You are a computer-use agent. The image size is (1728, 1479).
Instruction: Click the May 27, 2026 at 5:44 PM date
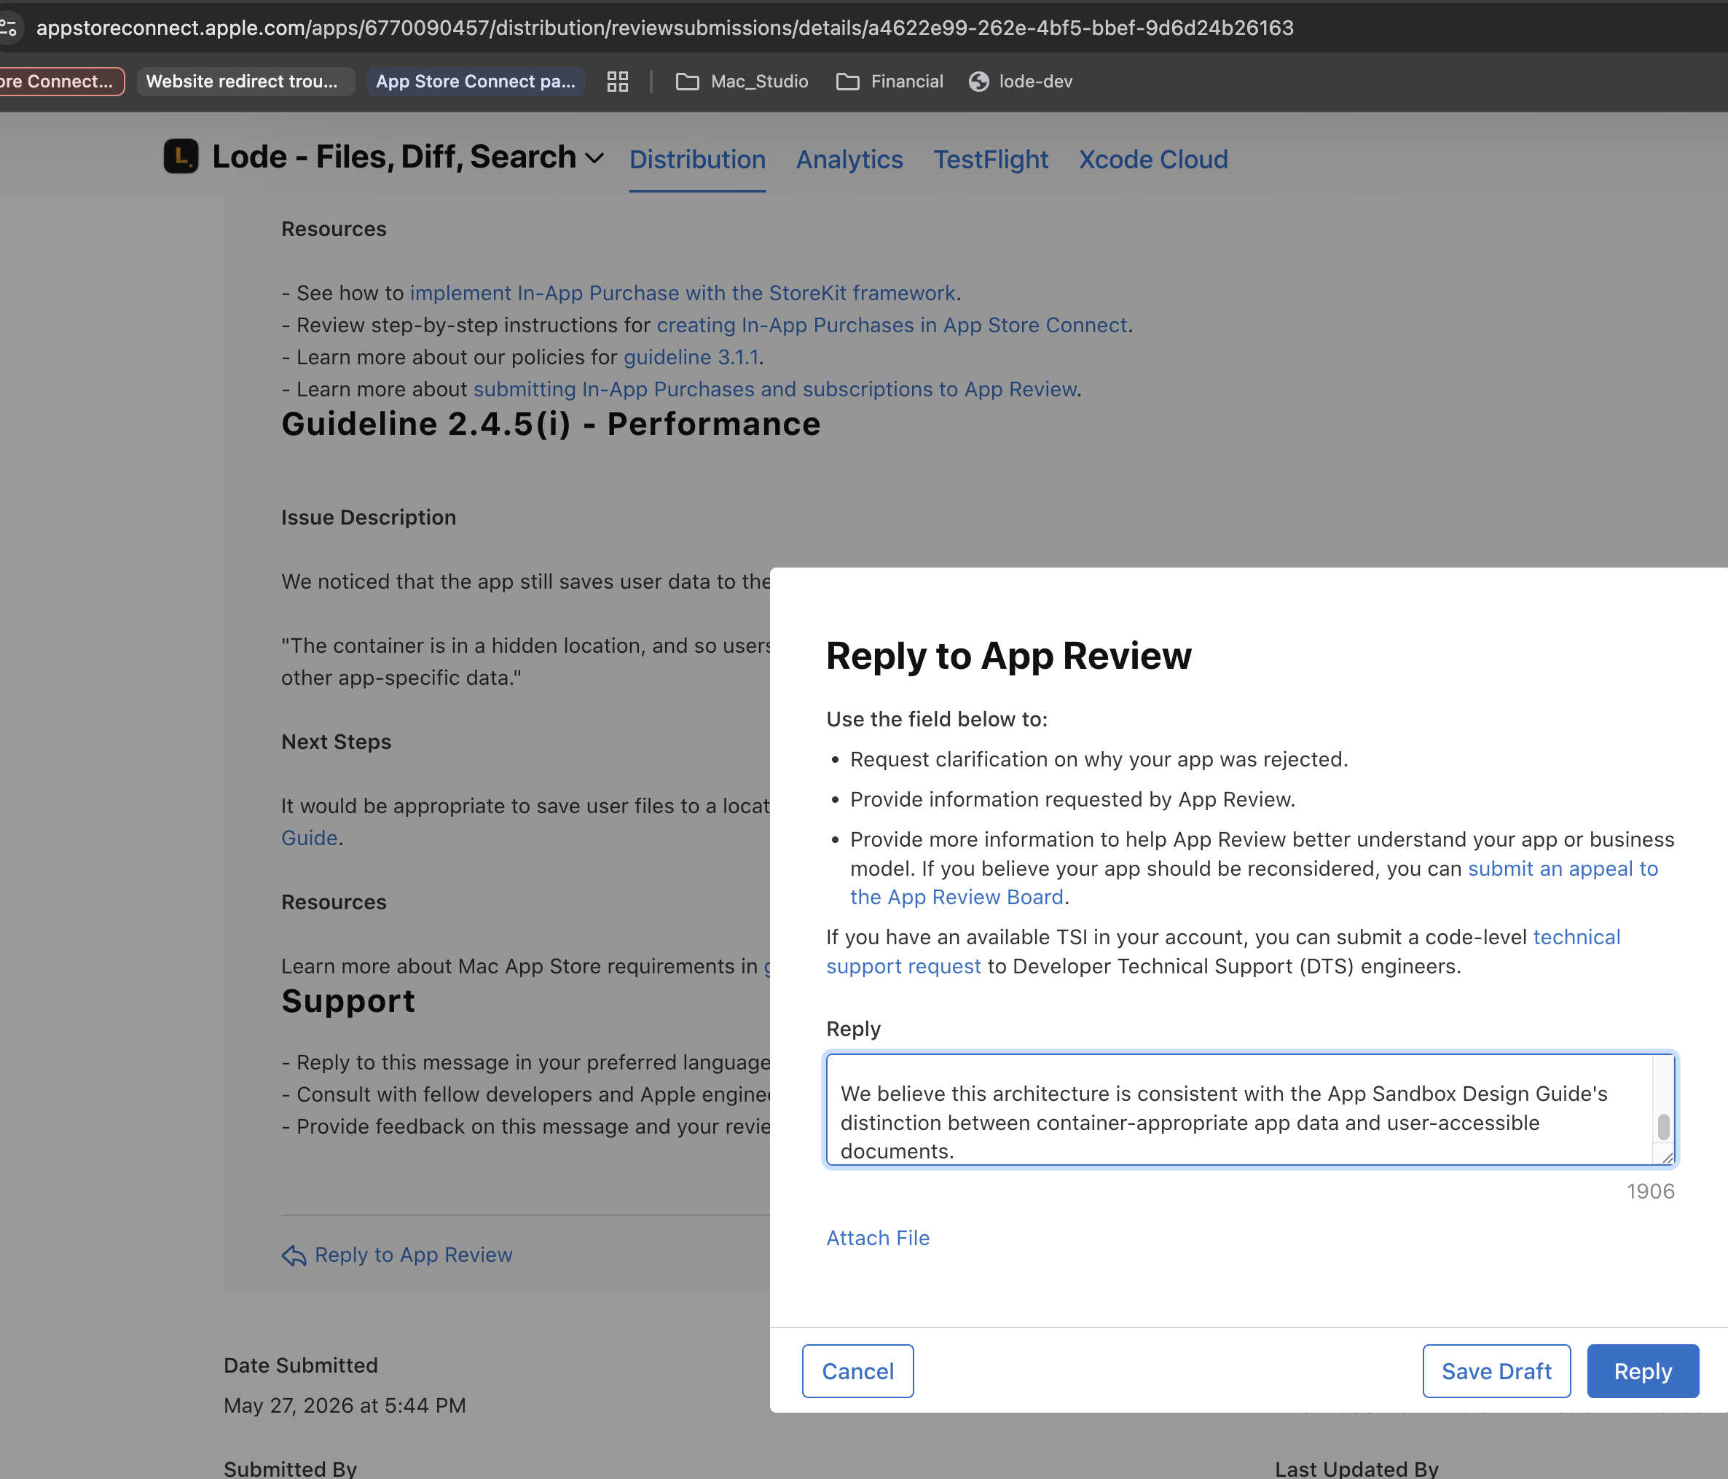[345, 1405]
